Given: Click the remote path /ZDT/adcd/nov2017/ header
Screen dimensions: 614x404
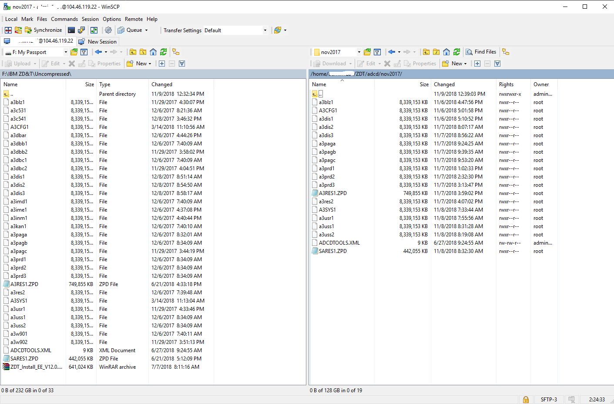Looking at the screenshot, I should [461, 74].
